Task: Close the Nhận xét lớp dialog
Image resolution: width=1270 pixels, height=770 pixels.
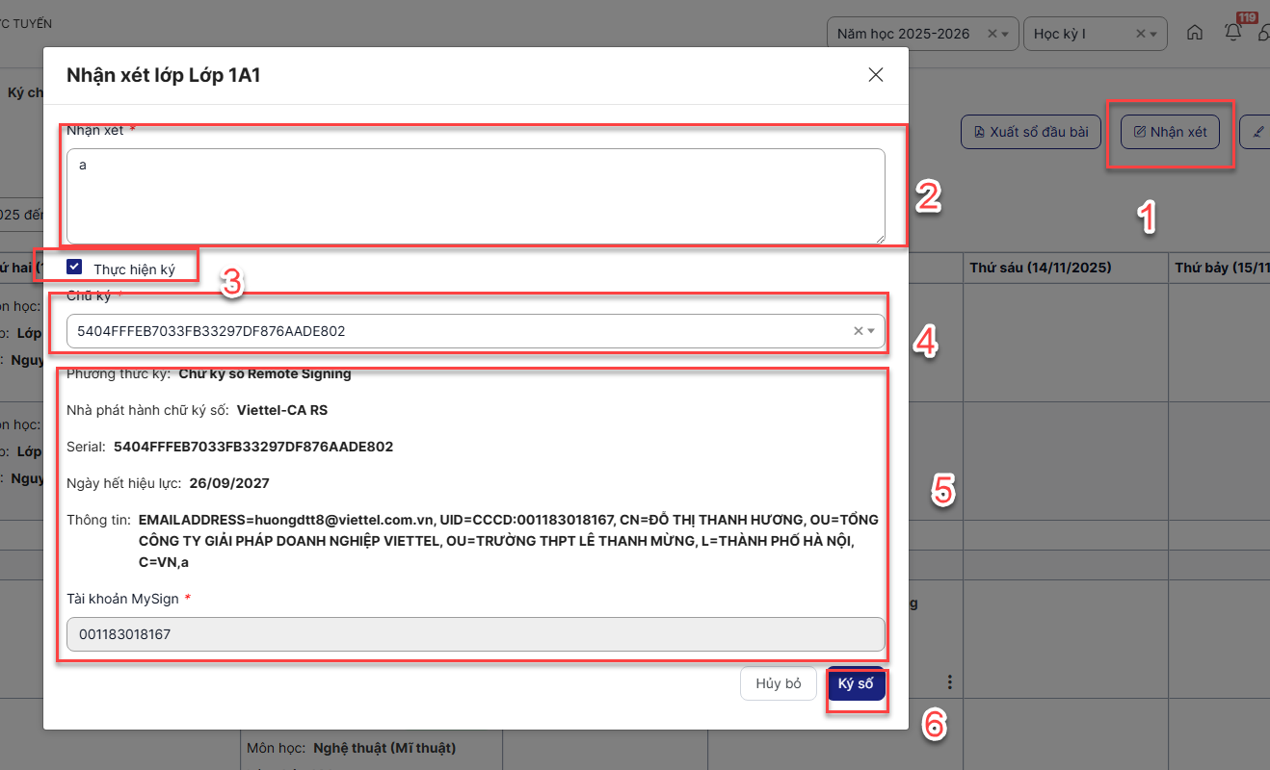Action: 875,75
